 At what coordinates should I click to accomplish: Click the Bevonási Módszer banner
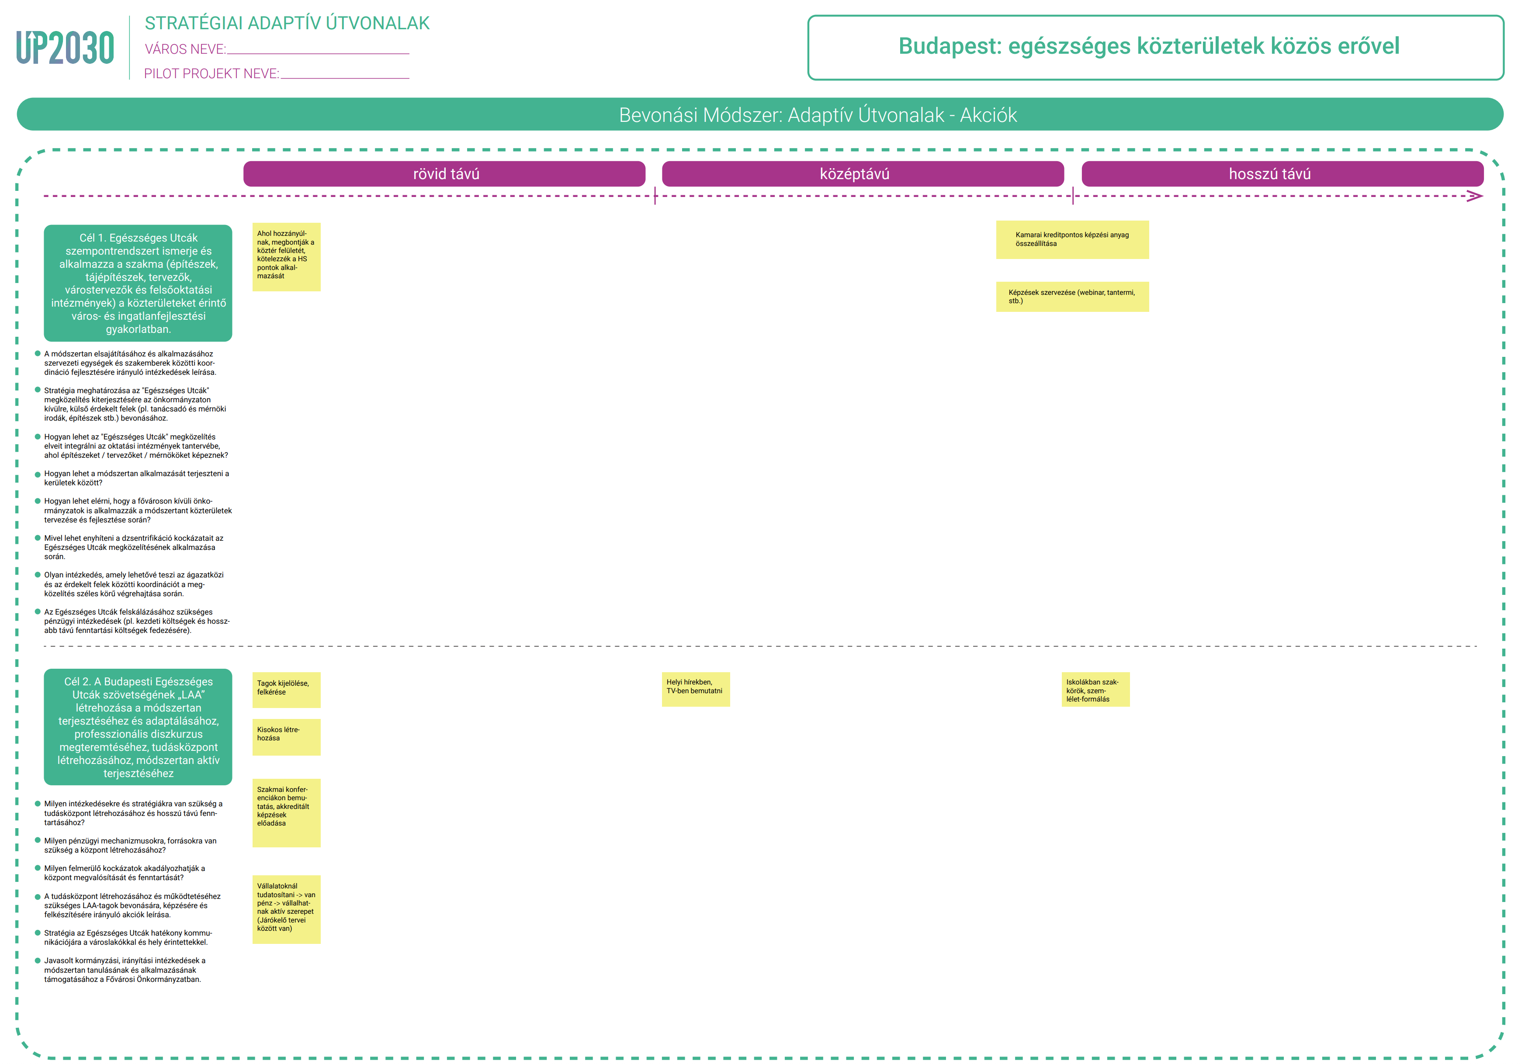[x=760, y=114]
